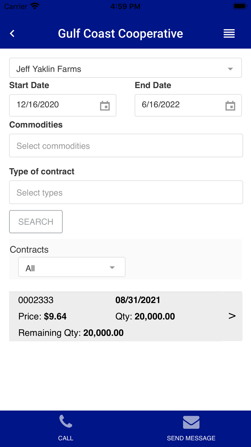This screenshot has height=447, width=251.
Task: Edit the Start Date 12/16/2020 field
Action: click(63, 105)
